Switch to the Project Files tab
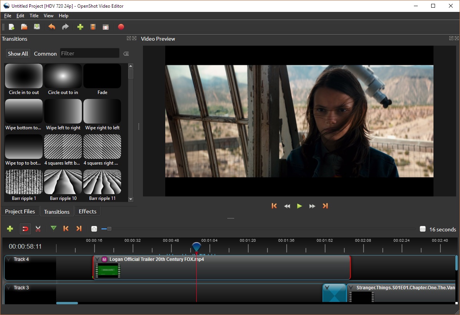This screenshot has width=460, height=315. coord(20,211)
